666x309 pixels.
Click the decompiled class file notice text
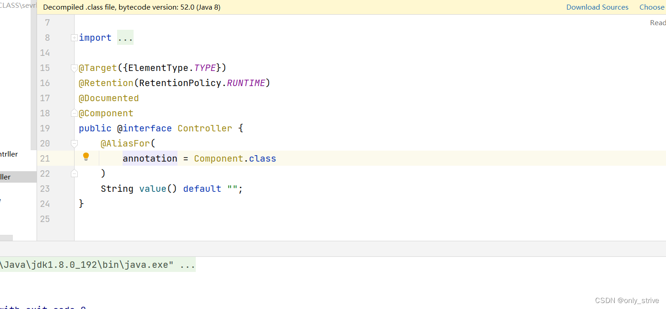point(132,7)
